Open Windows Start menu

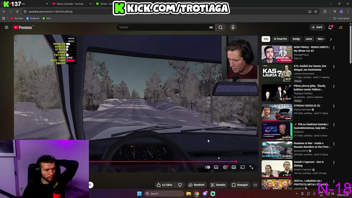[139, 194]
